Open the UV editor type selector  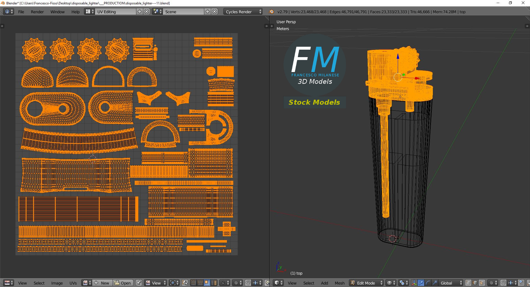pos(9,283)
